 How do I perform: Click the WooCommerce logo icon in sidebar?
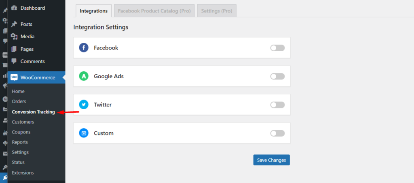tap(14, 77)
